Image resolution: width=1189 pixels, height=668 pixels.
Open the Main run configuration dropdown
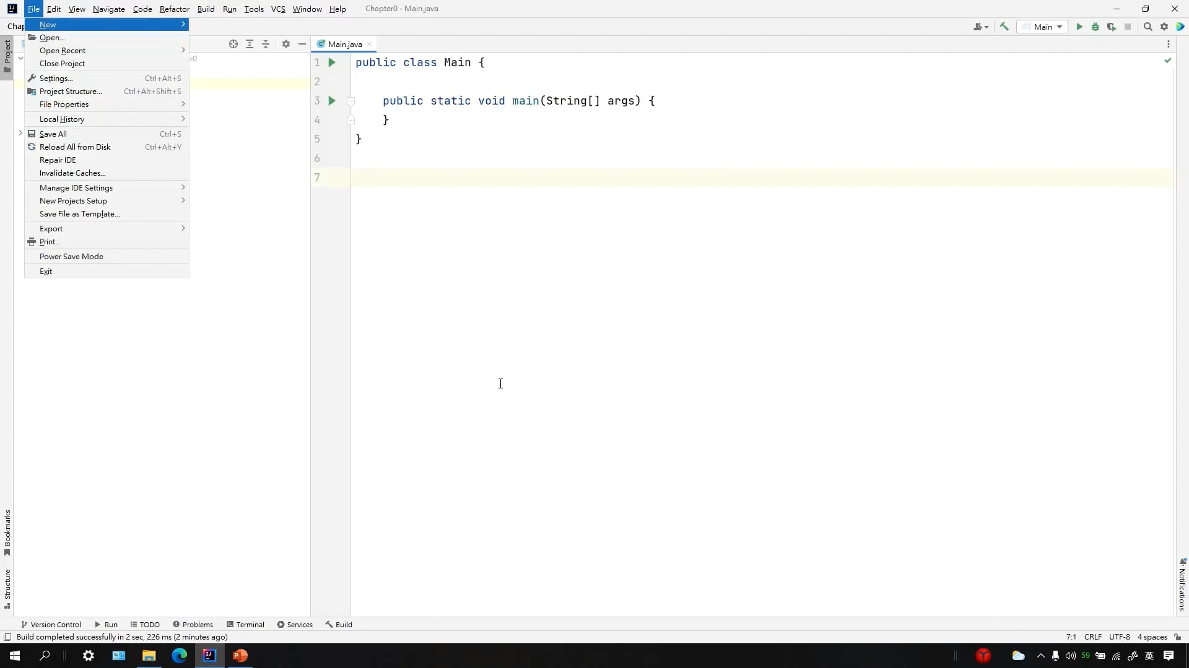coord(1043,27)
